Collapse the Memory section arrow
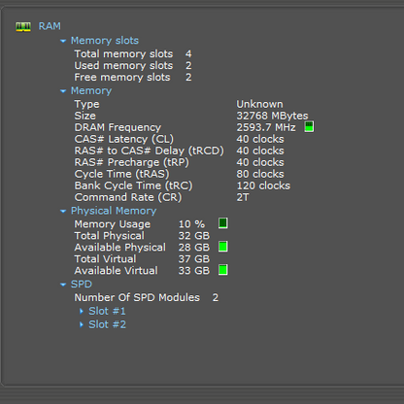 (63, 91)
